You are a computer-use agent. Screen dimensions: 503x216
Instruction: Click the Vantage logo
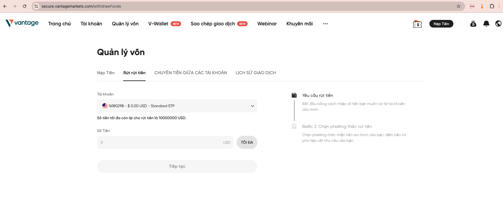point(22,23)
